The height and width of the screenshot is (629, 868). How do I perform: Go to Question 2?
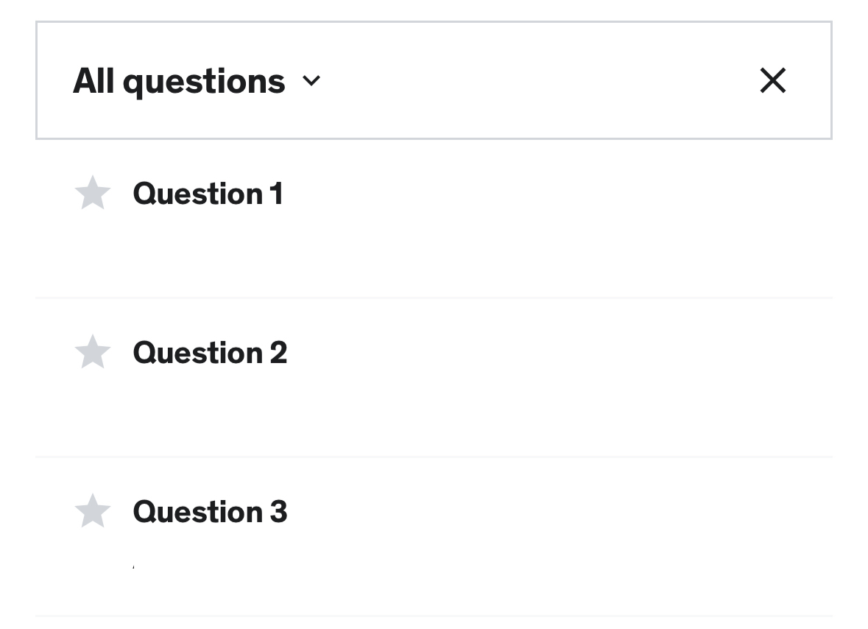(x=210, y=353)
